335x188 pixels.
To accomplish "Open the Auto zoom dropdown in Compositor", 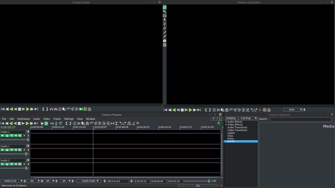I will 293,110.
